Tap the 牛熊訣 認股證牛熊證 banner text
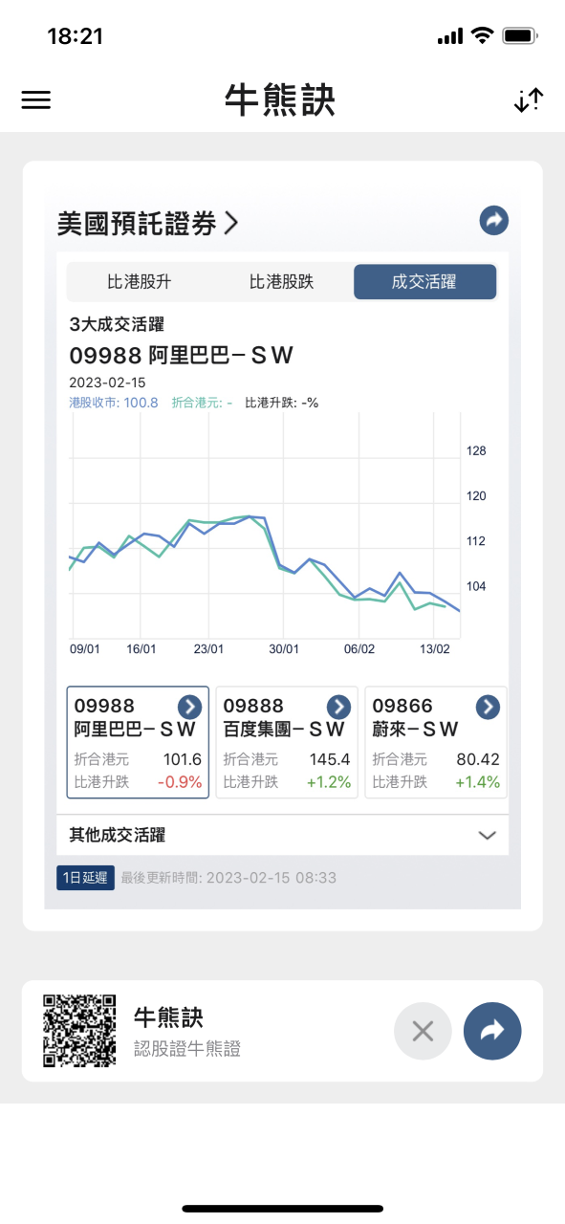This screenshot has height=1224, width=565. point(187,1032)
